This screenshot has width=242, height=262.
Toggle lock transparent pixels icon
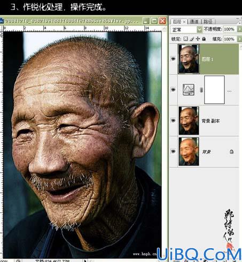pyautogui.click(x=186, y=39)
